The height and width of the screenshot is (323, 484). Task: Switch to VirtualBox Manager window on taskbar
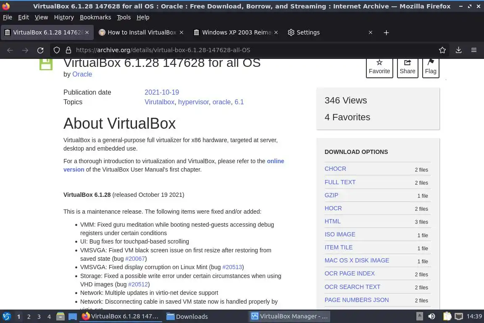pos(289,317)
